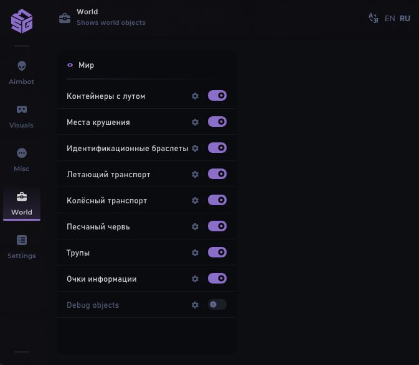Screen dimensions: 419x365
Task: Click the translation language icon
Action: (x=374, y=18)
